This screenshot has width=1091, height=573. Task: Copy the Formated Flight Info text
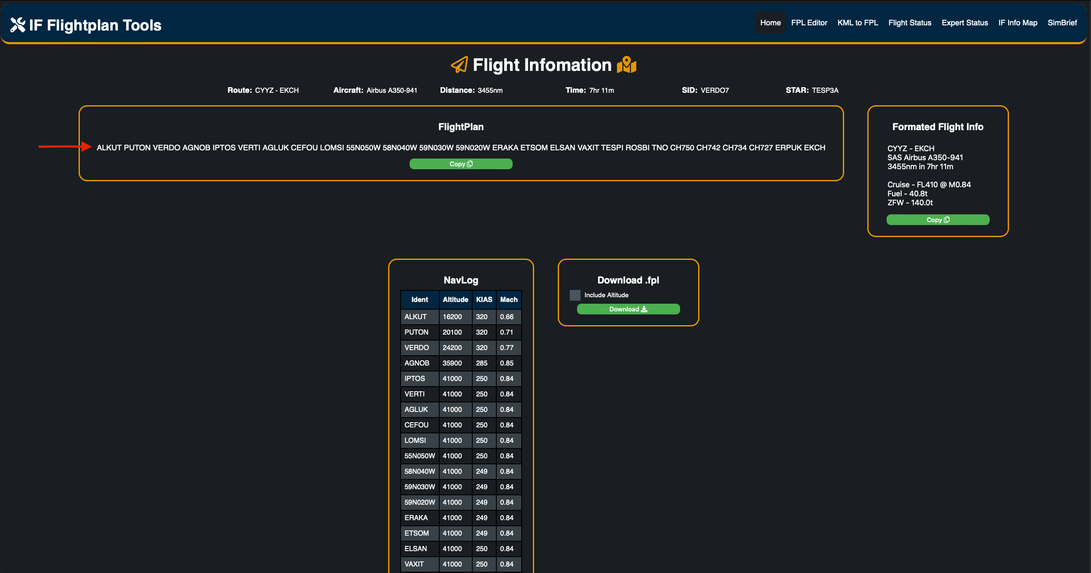click(938, 220)
